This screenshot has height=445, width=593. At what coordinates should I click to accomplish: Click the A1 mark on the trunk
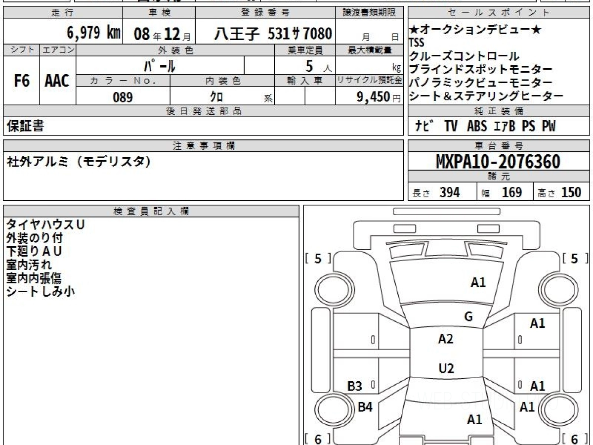point(474,420)
